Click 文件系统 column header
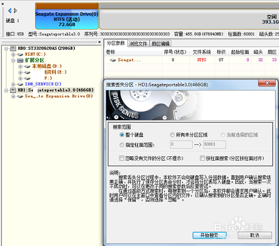This screenshot has width=279, height=246. 202,52
